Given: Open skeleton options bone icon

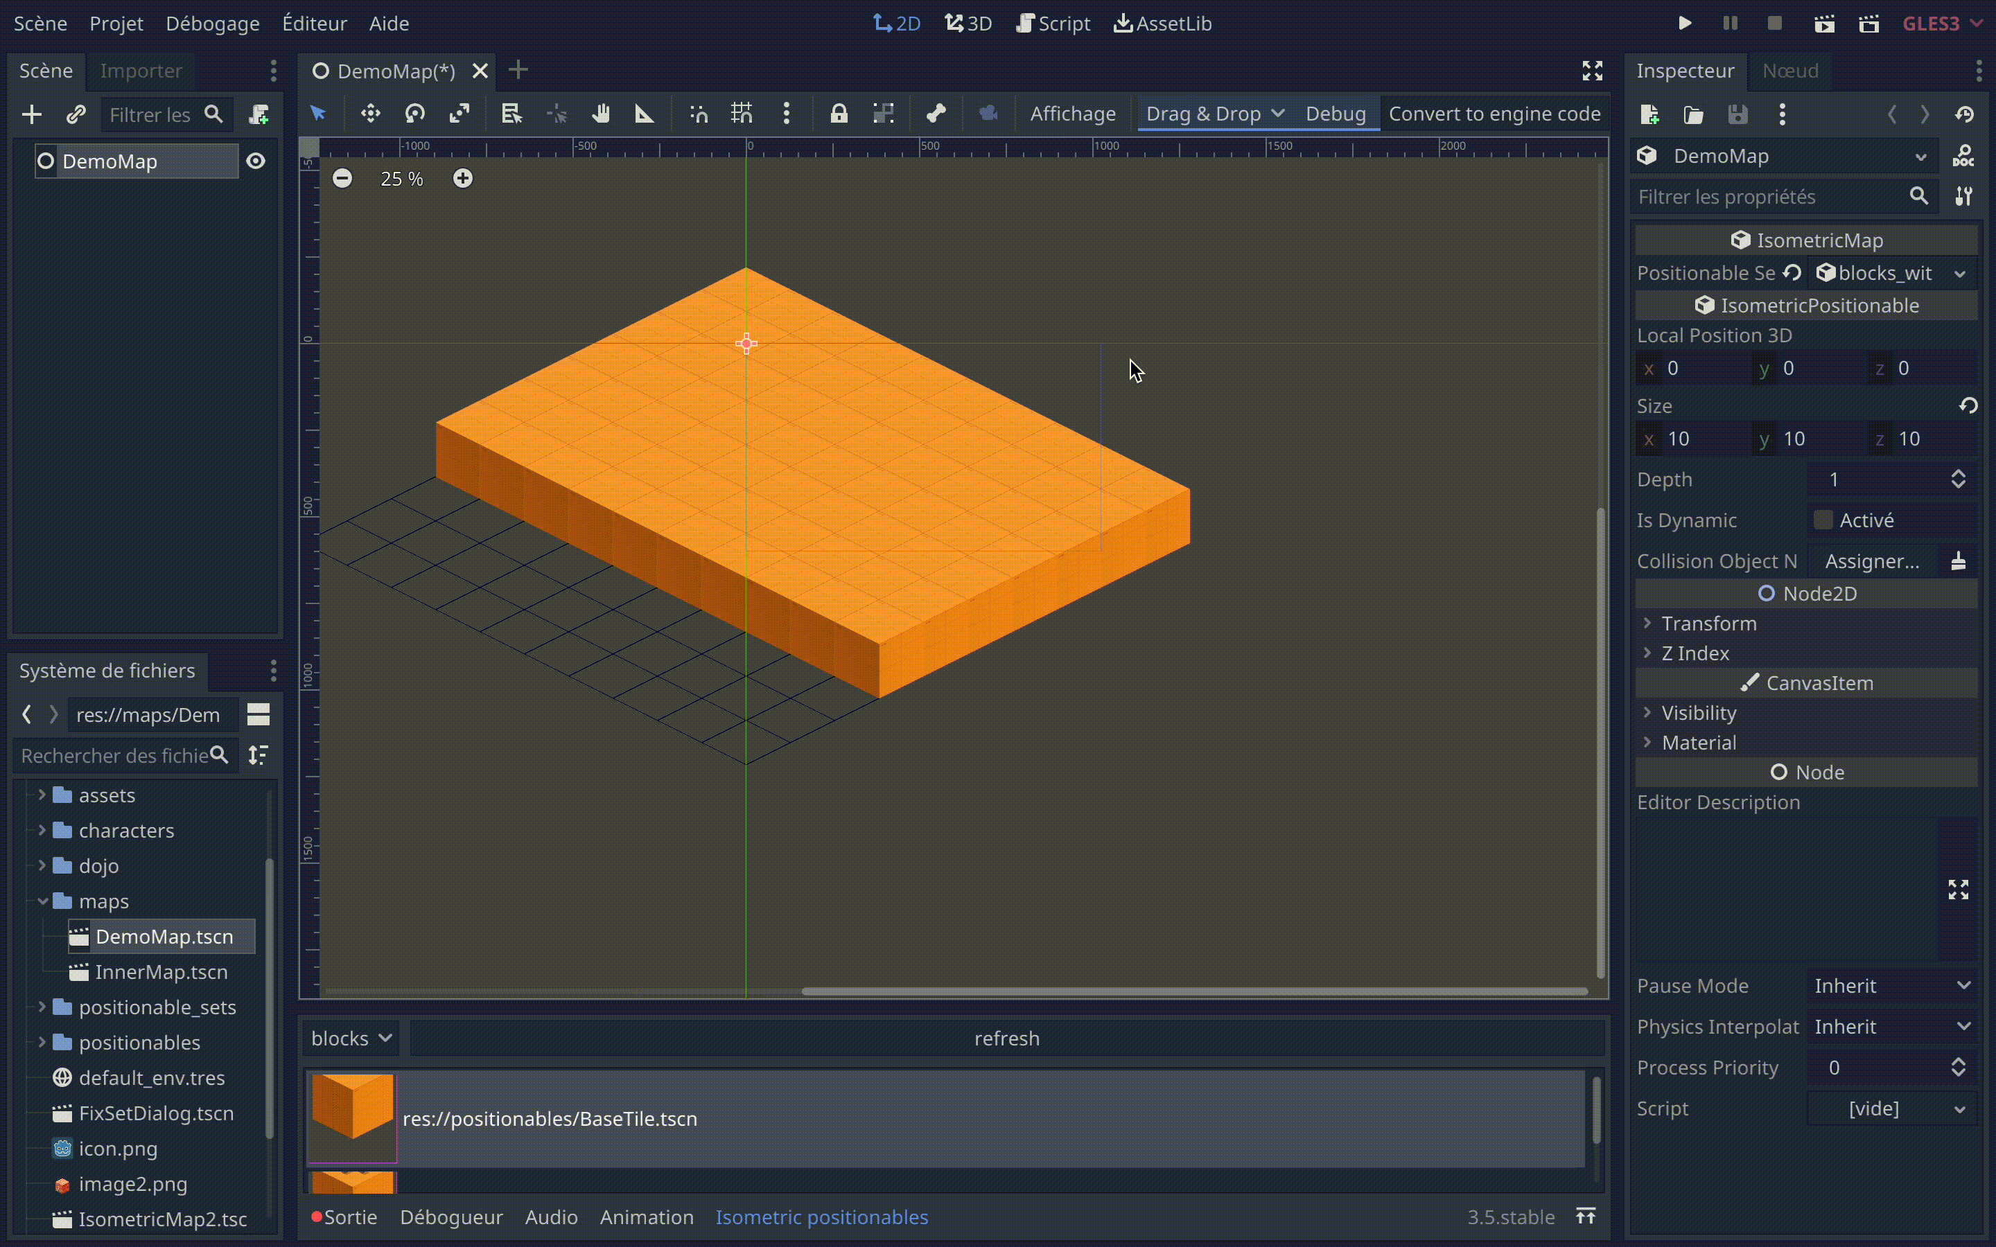Looking at the screenshot, I should [936, 114].
